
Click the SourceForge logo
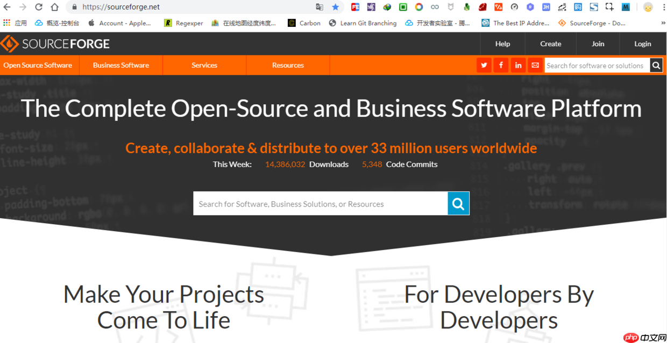click(55, 44)
